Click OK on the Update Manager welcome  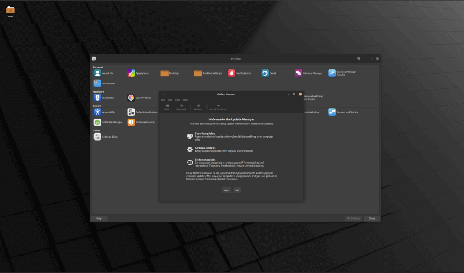(x=237, y=190)
